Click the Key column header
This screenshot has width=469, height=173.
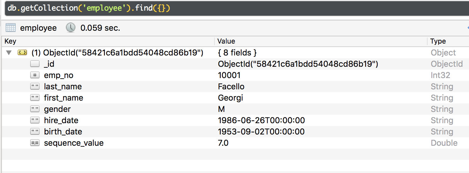(11, 41)
